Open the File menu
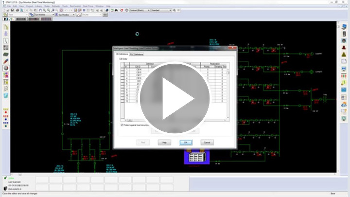350x197 pixels. click(9, 6)
